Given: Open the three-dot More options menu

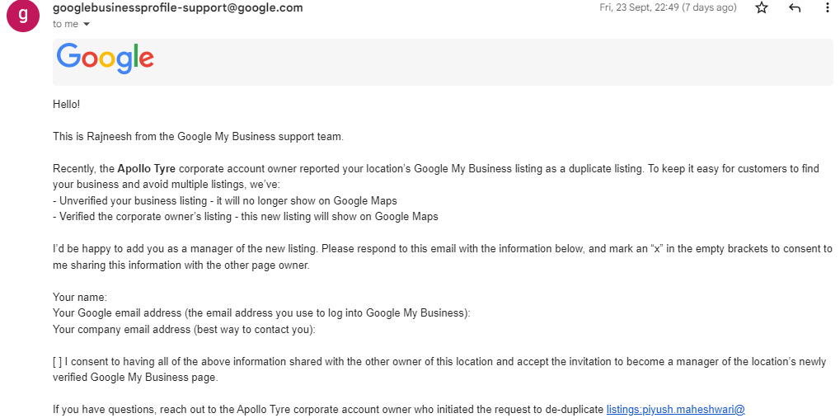Looking at the screenshot, I should click(x=828, y=8).
